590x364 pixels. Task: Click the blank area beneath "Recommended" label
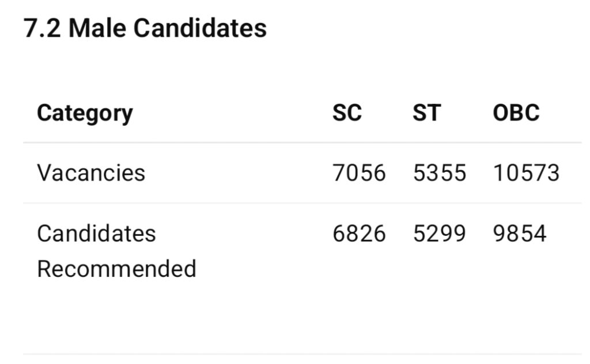click(x=116, y=314)
